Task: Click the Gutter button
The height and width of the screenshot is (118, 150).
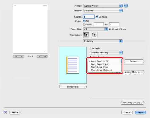Action: (134, 61)
